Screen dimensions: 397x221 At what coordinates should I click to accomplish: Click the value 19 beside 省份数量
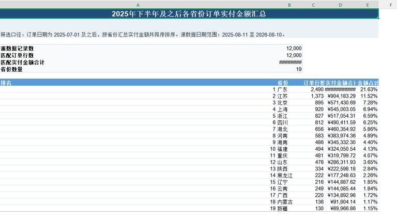[x=289, y=69]
